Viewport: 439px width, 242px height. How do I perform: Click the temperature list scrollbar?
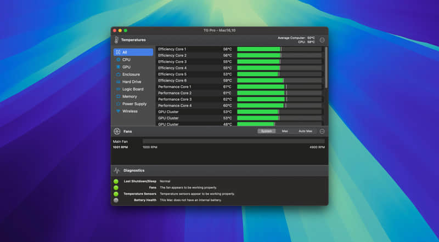(326, 66)
